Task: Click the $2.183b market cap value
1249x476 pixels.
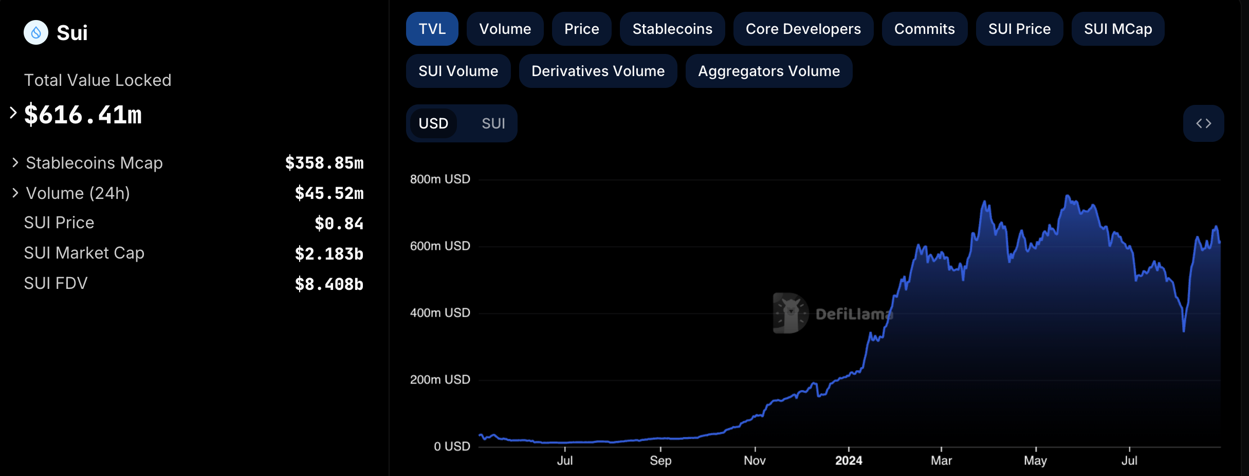Action: tap(329, 254)
